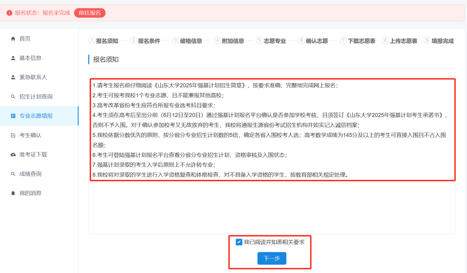Open 基本信息 in the sidebar
The image size is (467, 273).
[39, 58]
